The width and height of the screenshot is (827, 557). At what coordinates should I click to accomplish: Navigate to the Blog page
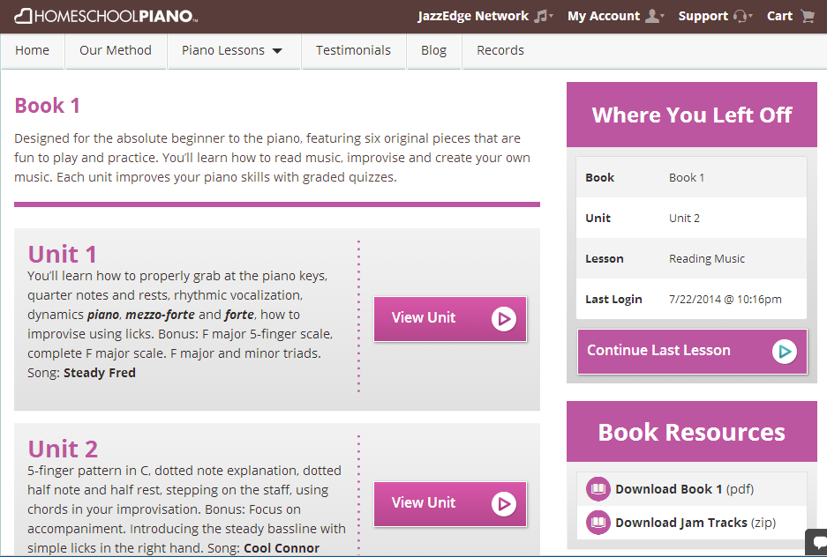point(433,50)
